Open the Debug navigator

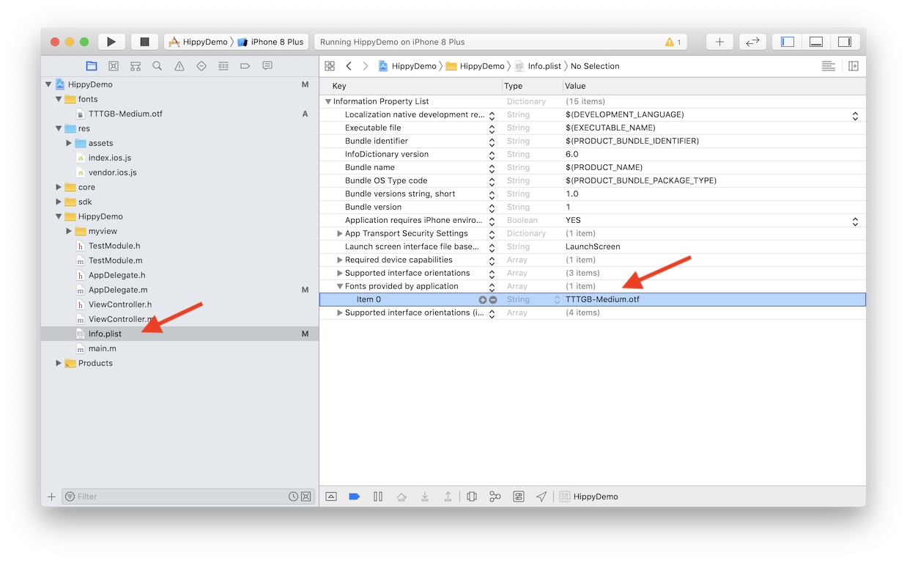[223, 66]
